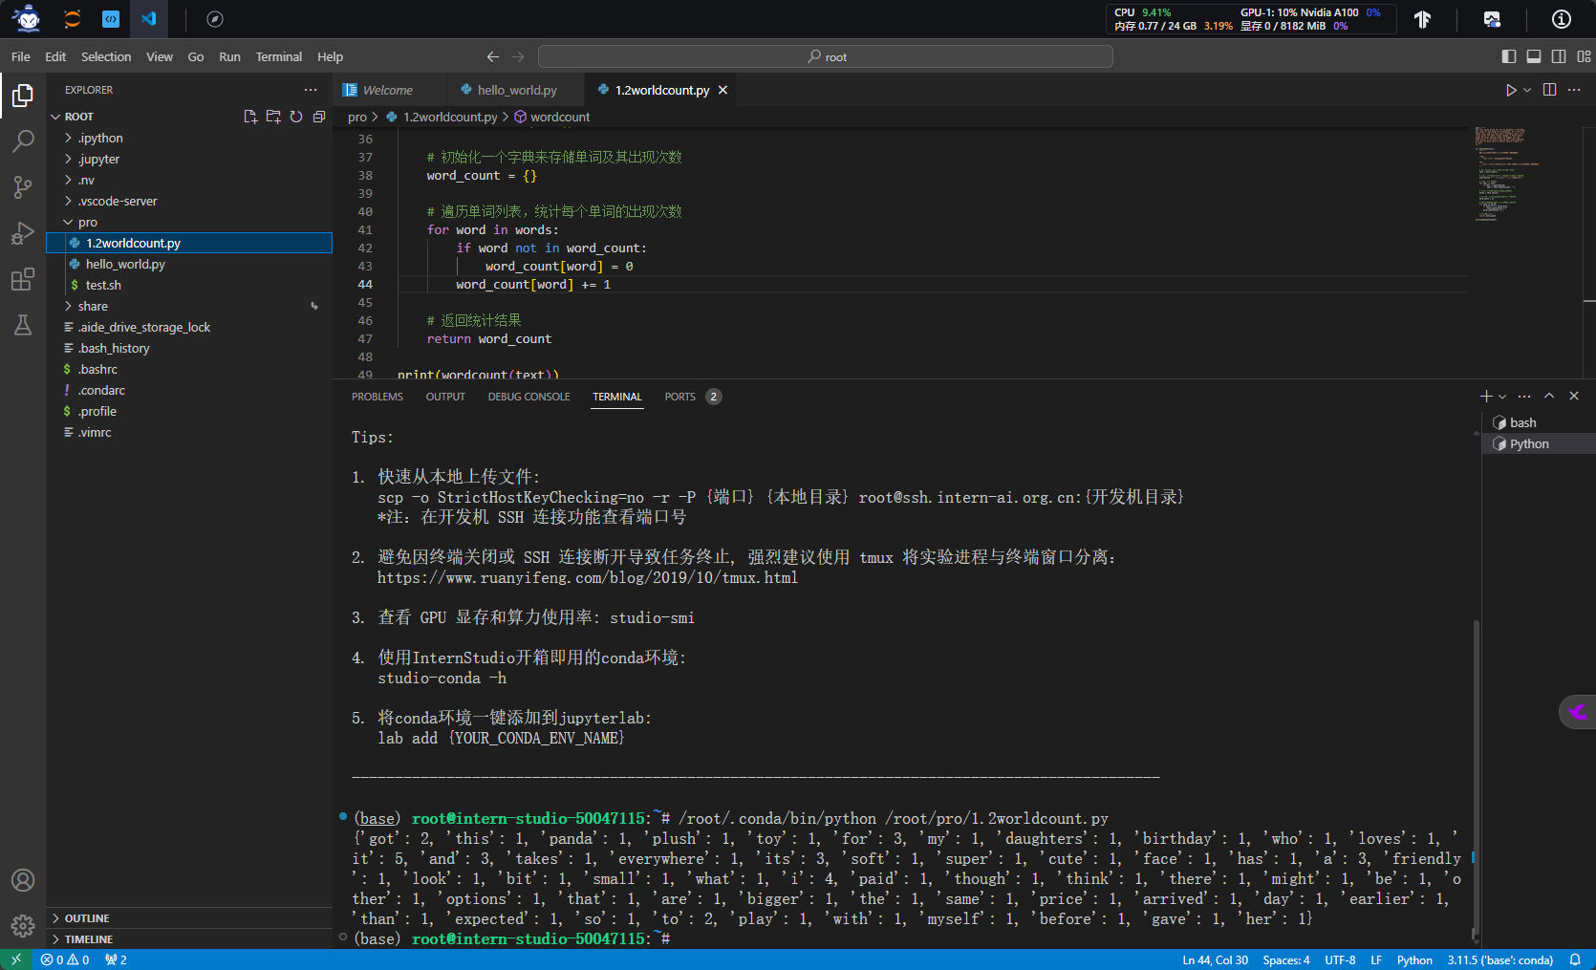
Task: Click the VS Code icon in top bar
Action: click(x=148, y=19)
